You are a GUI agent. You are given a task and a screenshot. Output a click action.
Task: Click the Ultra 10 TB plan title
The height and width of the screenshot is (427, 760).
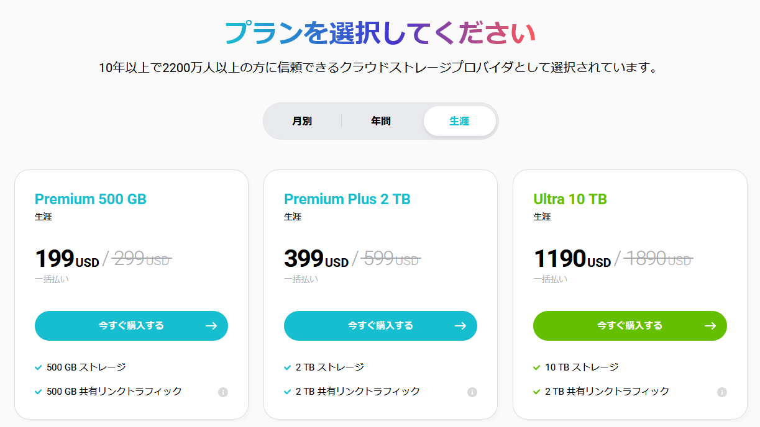coord(570,199)
